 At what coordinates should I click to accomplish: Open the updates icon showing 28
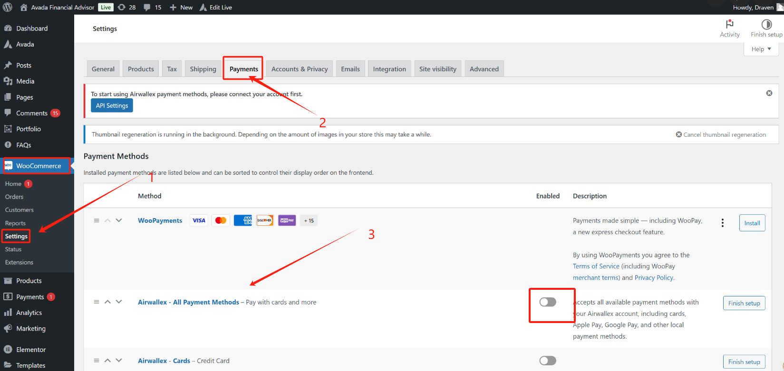(x=122, y=7)
